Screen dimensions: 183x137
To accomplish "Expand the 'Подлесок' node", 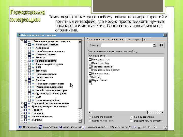I will tap(22, 113).
